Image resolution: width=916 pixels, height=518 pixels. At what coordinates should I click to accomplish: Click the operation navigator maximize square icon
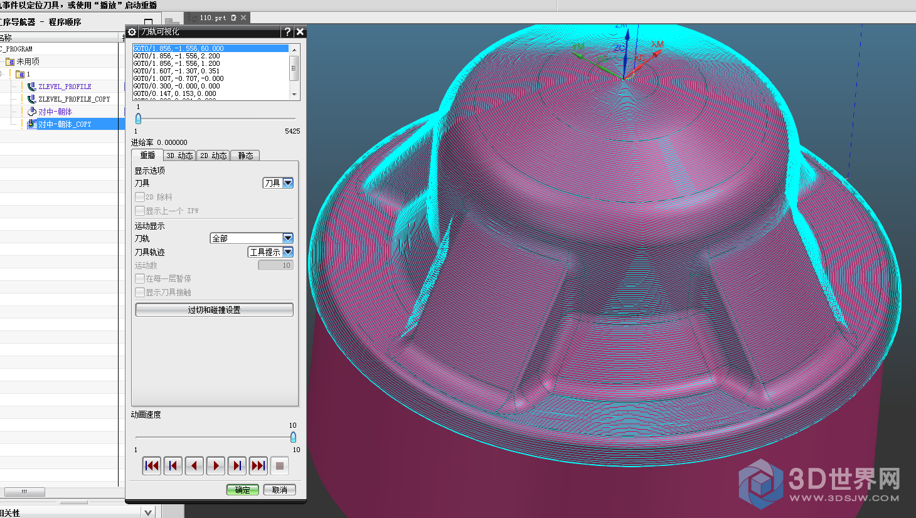pyautogui.click(x=148, y=22)
